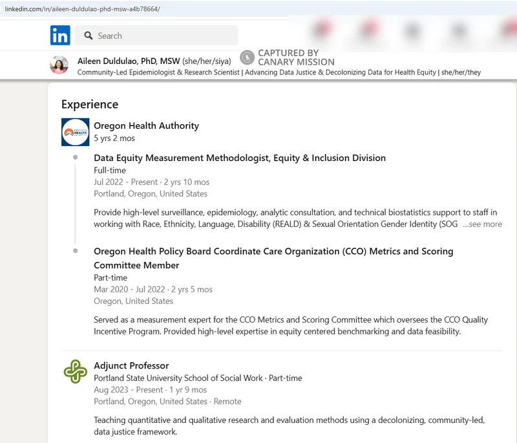Click the Canary Mission watermark icon
Screen dimensions: 517x443
[x=247, y=58]
